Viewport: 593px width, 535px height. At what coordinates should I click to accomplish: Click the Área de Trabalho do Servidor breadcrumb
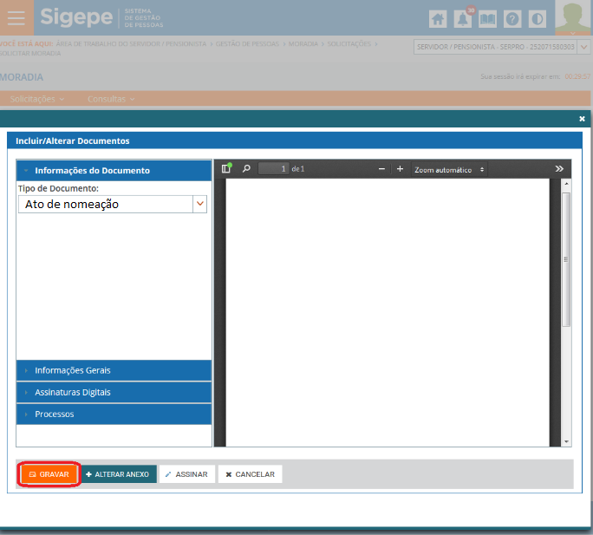(131, 44)
